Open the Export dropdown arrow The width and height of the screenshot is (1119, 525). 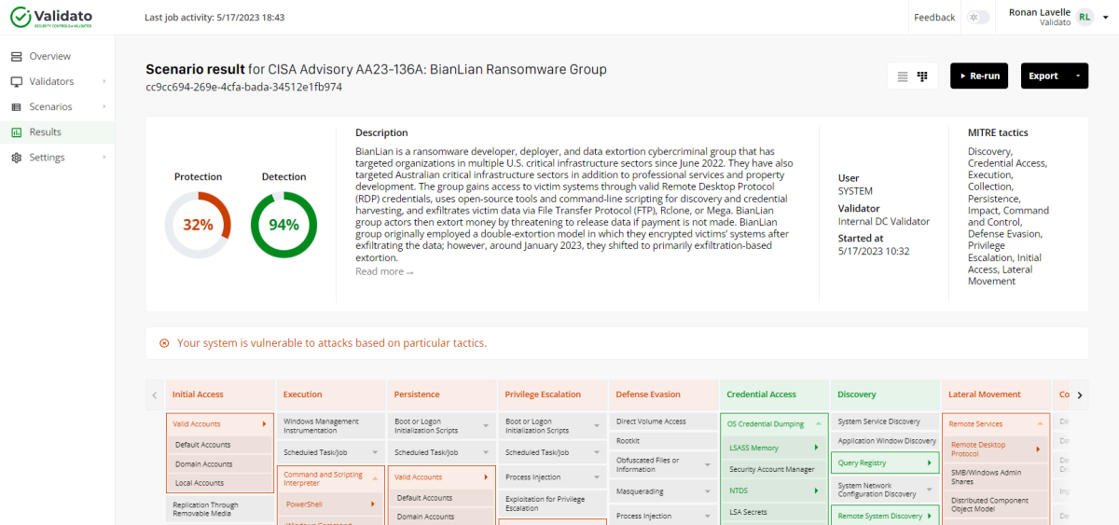point(1077,76)
